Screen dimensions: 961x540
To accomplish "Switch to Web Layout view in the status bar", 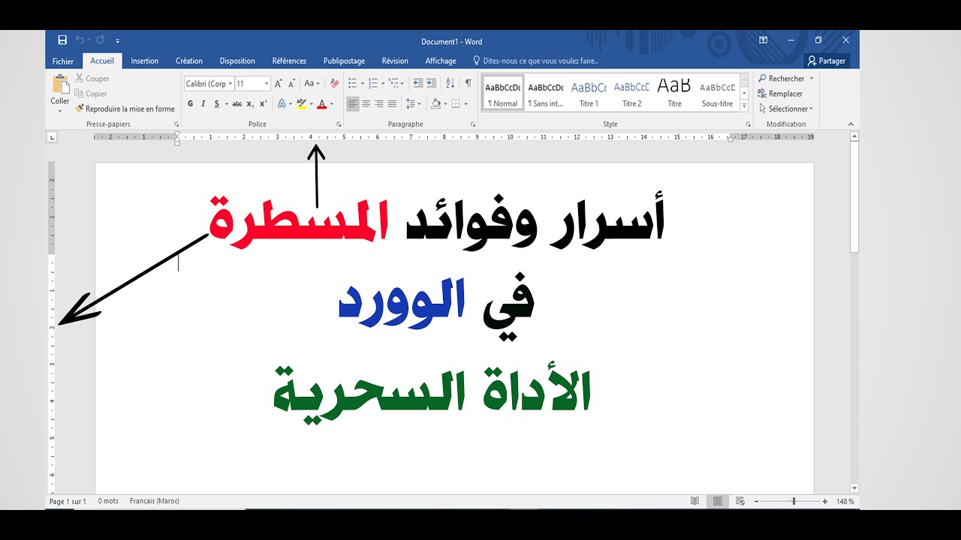I will click(x=740, y=501).
